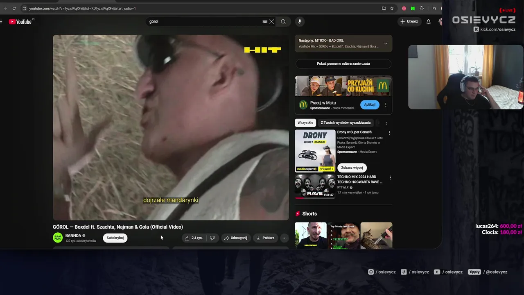This screenshot has width=524, height=295.
Task: Click the 'Zobacz więcej' button
Action: [352, 168]
